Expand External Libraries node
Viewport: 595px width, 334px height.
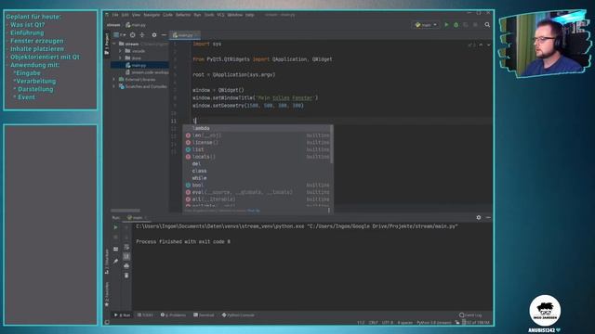click(x=114, y=80)
